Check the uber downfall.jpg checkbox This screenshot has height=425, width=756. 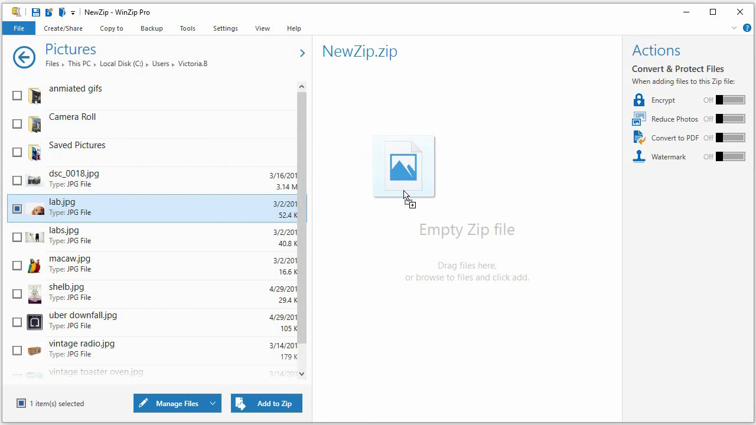[17, 322]
